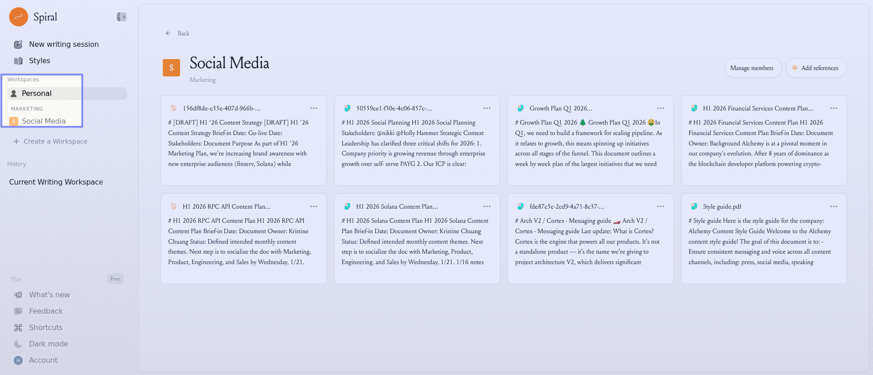873x375 pixels.
Task: Select the Personal workspace
Action: (37, 93)
